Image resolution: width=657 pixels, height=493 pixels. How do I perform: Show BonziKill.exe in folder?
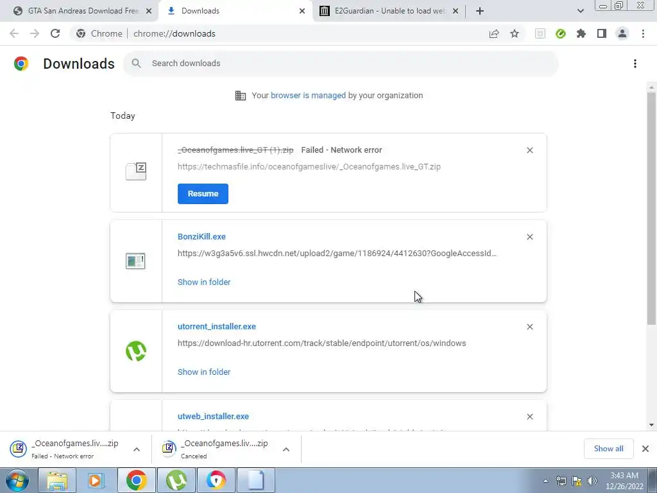pos(204,282)
